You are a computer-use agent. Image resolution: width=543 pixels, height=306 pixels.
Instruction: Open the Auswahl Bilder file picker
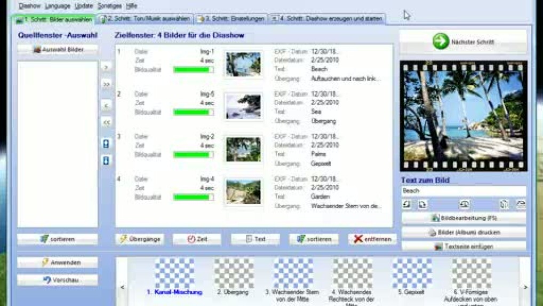pos(58,50)
